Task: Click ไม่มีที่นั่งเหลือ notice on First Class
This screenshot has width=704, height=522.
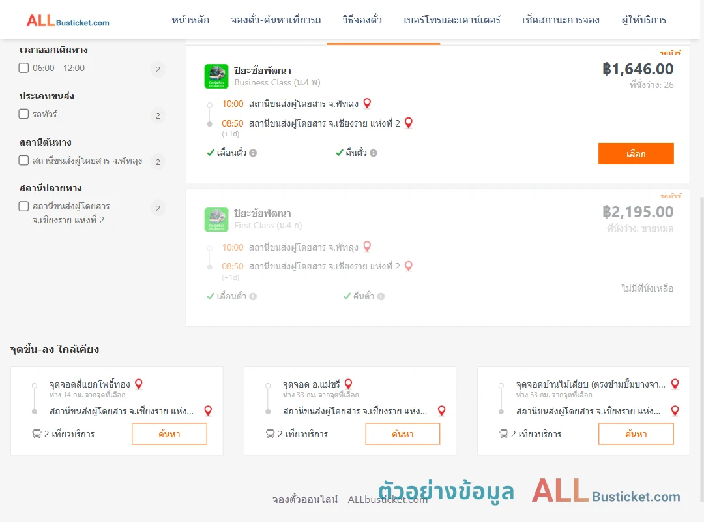Action: pos(647,288)
